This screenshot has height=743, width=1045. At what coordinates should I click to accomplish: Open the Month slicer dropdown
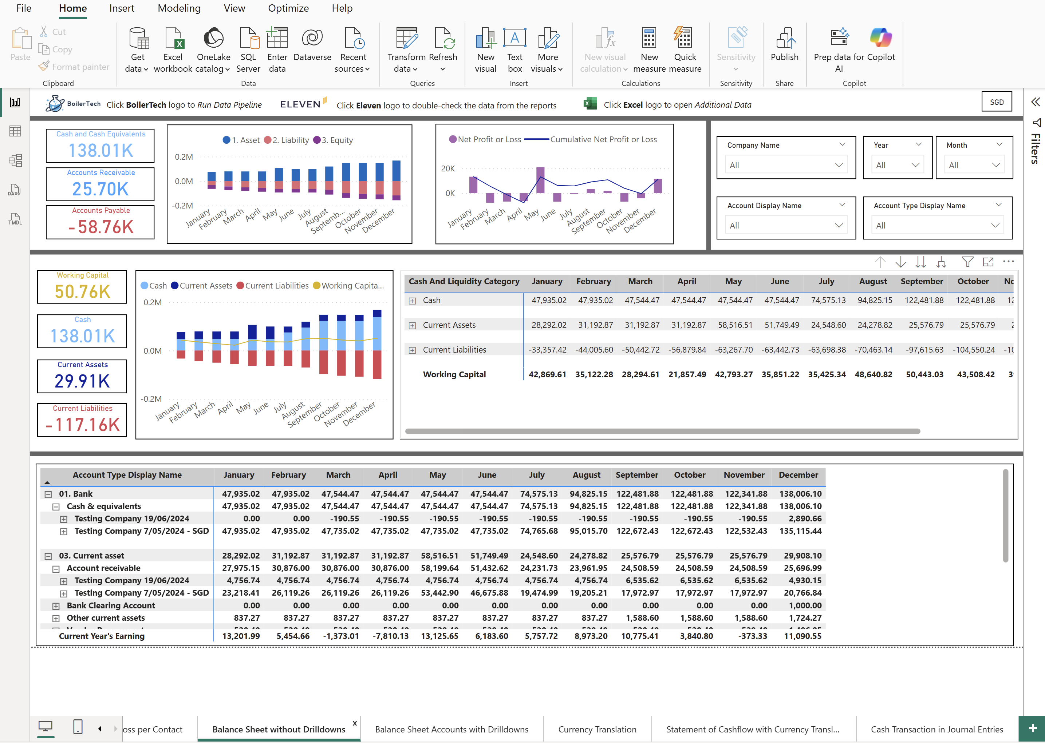[x=995, y=165]
